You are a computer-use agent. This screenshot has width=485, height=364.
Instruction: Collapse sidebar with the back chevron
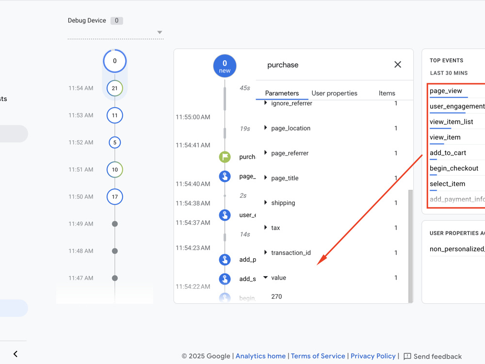[16, 354]
